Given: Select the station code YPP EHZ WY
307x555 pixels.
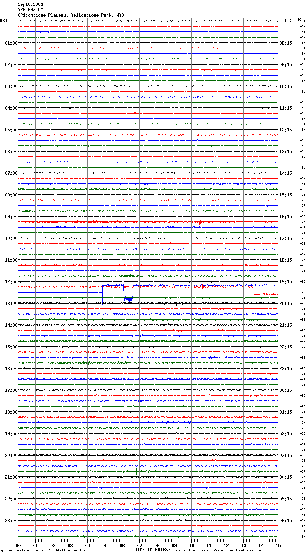Looking at the screenshot, I should [30, 10].
